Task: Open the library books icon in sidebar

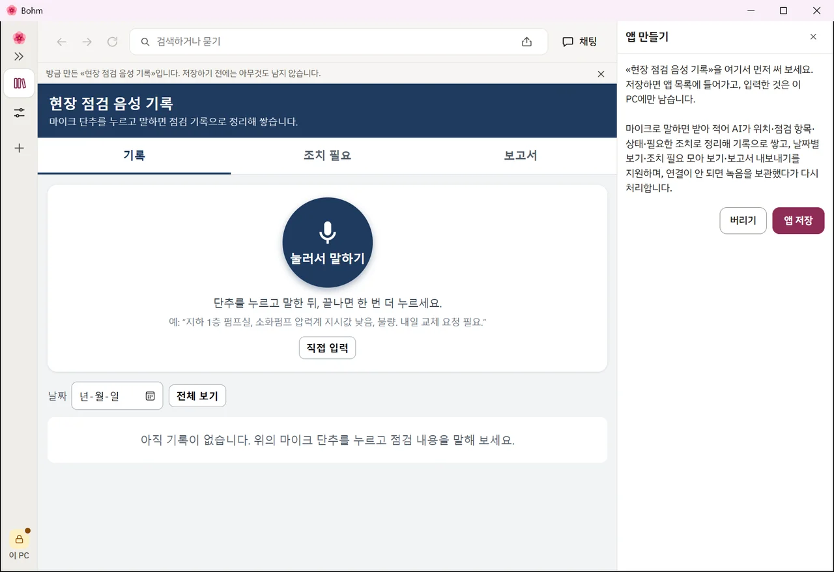Action: tap(19, 83)
